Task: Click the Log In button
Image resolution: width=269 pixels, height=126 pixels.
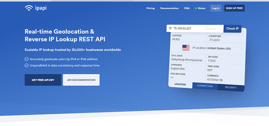Action: [216, 8]
